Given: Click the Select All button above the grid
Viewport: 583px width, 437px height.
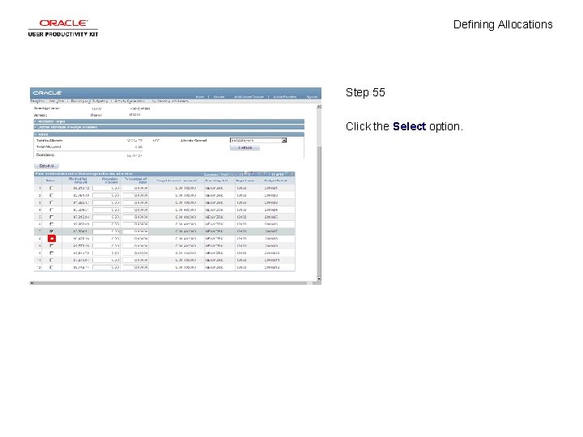Looking at the screenshot, I should coord(46,166).
